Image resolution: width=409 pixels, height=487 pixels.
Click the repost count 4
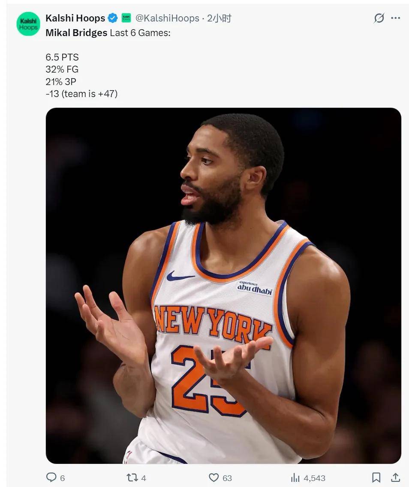144,478
